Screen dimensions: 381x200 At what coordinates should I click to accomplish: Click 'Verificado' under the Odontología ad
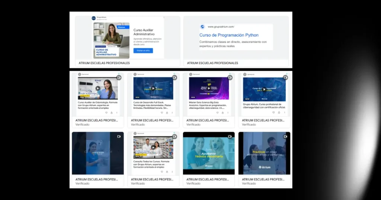click(82, 124)
